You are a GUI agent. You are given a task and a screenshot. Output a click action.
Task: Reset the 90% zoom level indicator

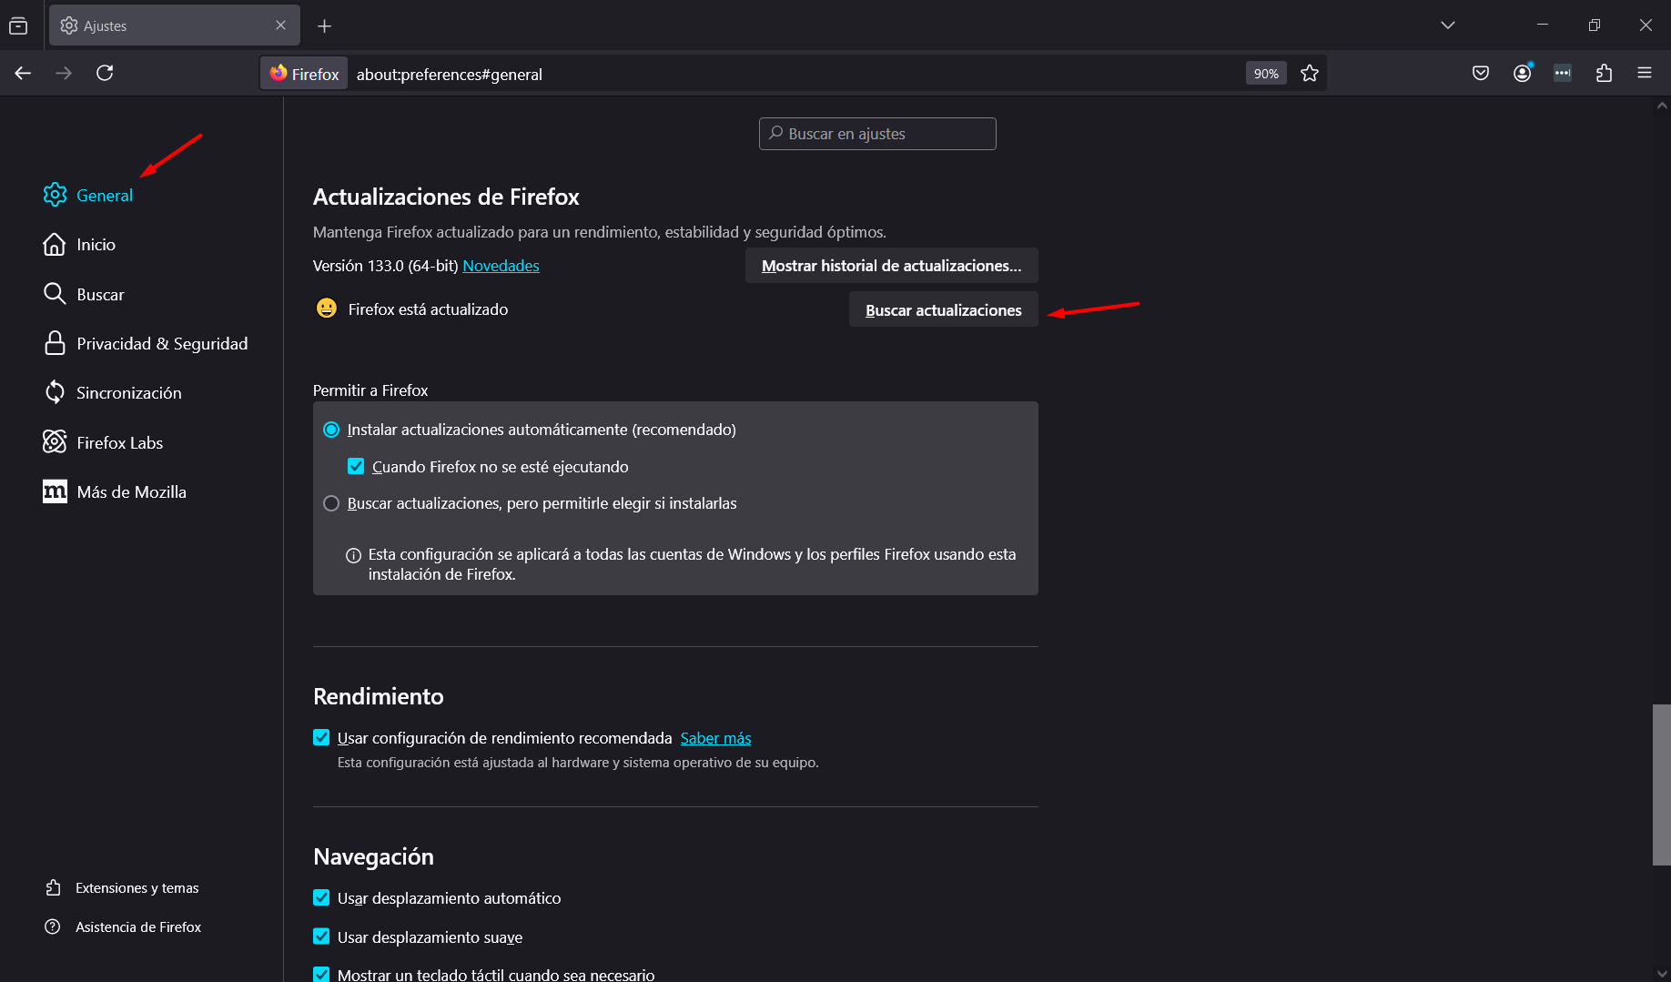(1266, 74)
